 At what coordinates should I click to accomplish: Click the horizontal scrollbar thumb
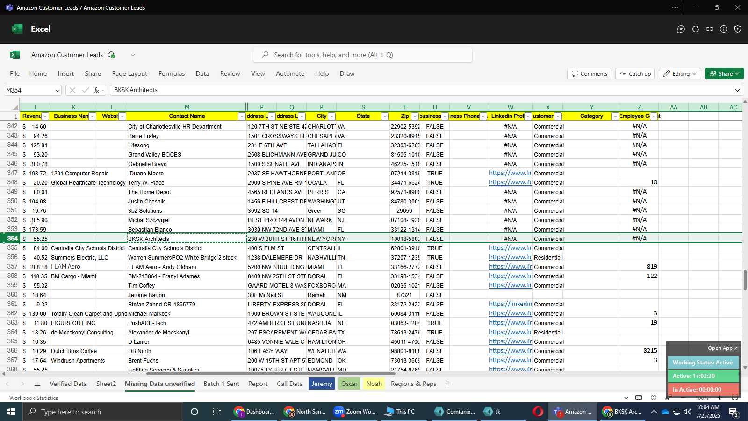tap(271, 373)
